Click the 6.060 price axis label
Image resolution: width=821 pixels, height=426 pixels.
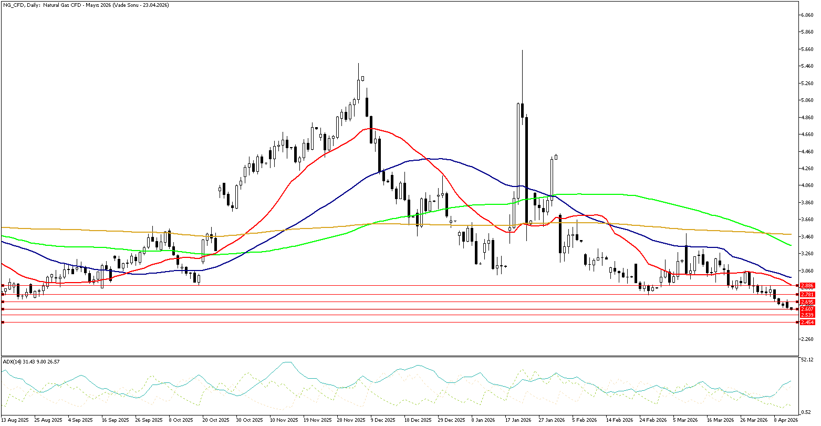pos(807,15)
